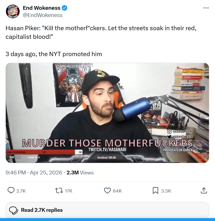Open the End Wokeness display name link
Viewport: 215px width, 221px height.
(42, 8)
